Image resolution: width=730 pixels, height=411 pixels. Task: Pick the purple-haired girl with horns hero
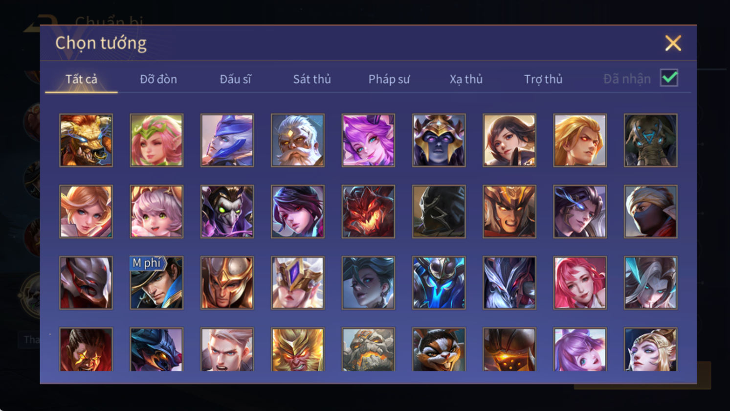pyautogui.click(x=368, y=140)
